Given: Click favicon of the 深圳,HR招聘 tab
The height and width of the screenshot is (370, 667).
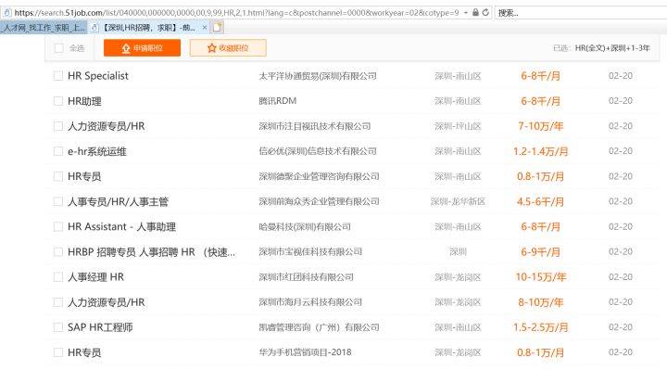Looking at the screenshot, I should pos(94,28).
